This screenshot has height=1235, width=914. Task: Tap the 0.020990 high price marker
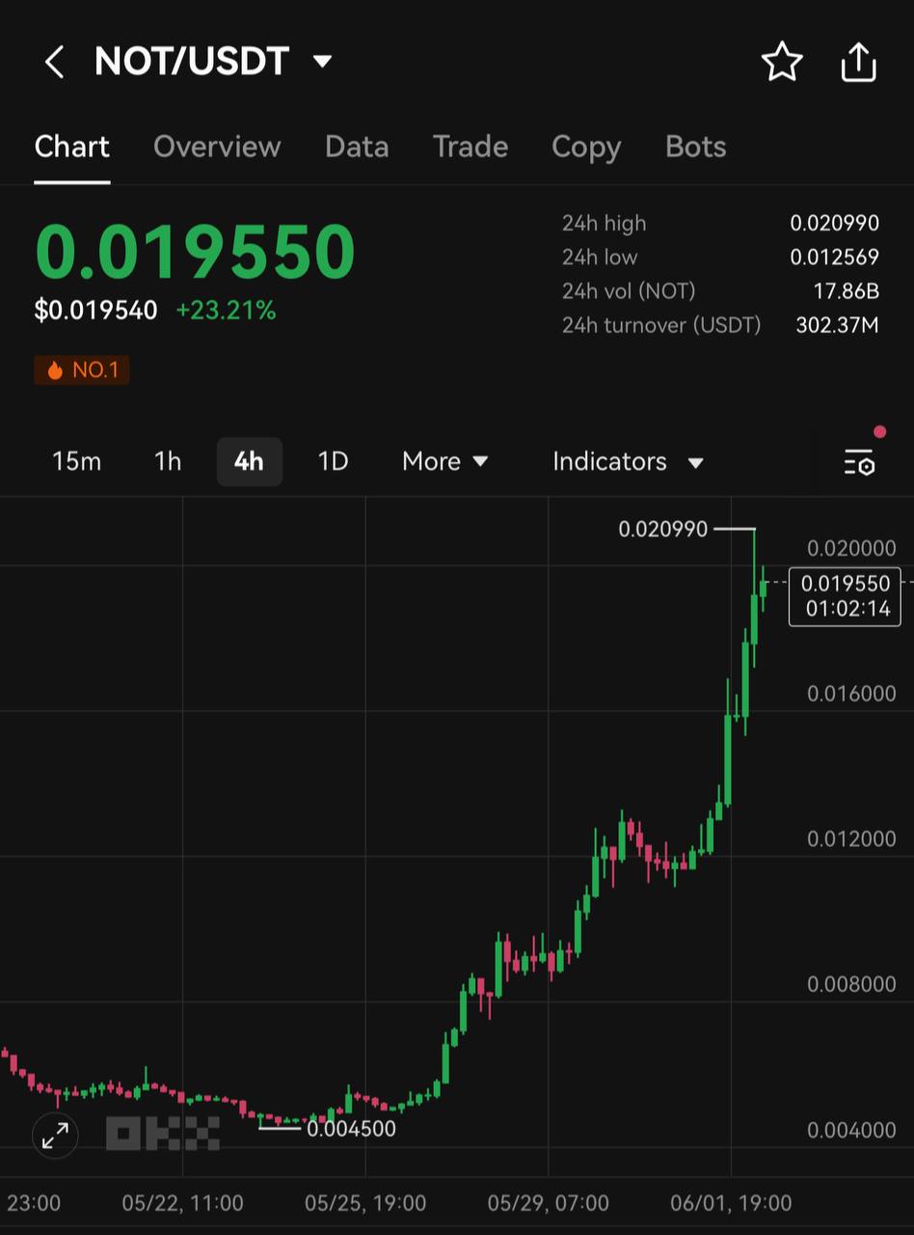pyautogui.click(x=663, y=529)
